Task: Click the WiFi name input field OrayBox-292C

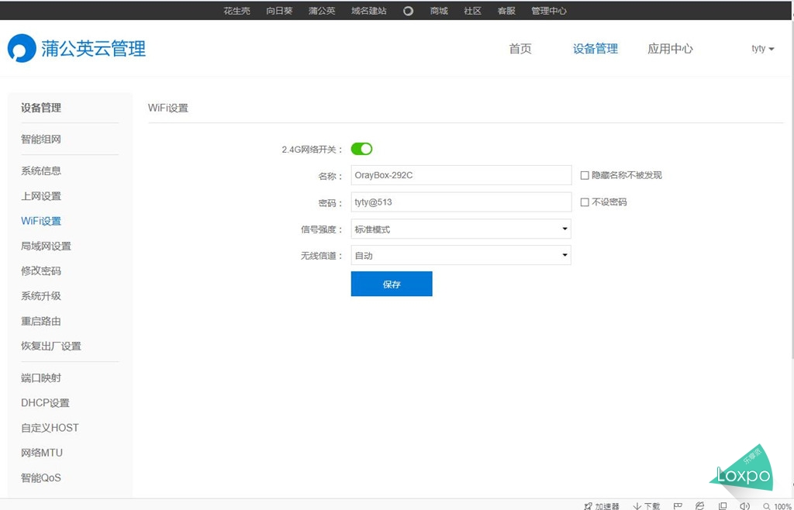Action: pos(461,175)
